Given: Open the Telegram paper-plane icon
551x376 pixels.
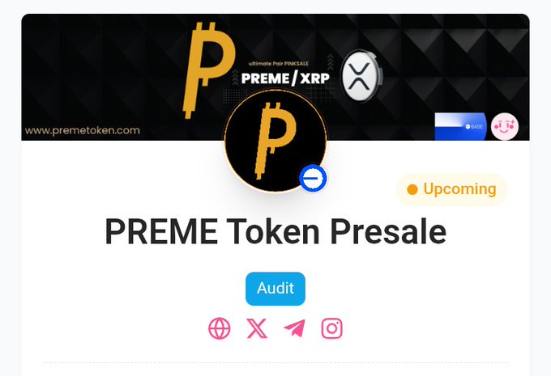Looking at the screenshot, I should click(x=294, y=328).
